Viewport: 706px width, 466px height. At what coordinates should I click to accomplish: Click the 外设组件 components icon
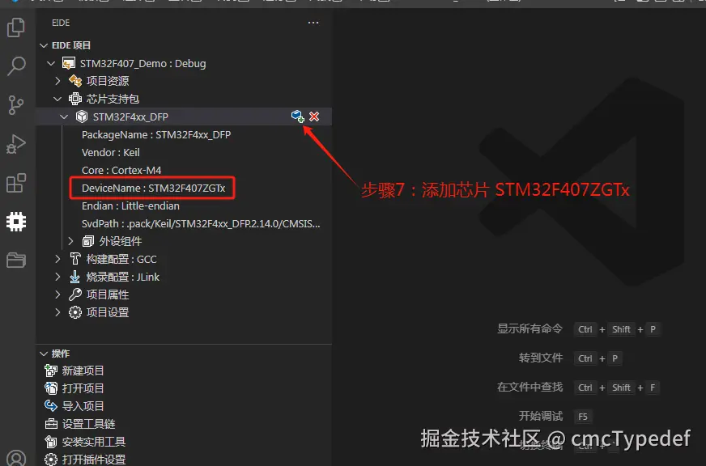pyautogui.click(x=88, y=242)
